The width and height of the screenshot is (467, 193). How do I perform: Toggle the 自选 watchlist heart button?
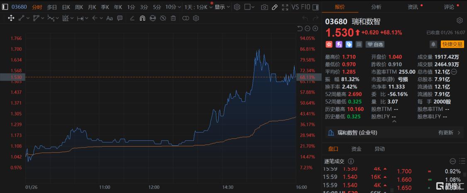(375, 44)
